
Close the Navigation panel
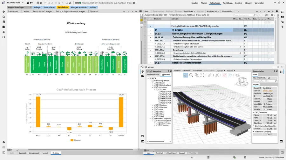(x=171, y=71)
